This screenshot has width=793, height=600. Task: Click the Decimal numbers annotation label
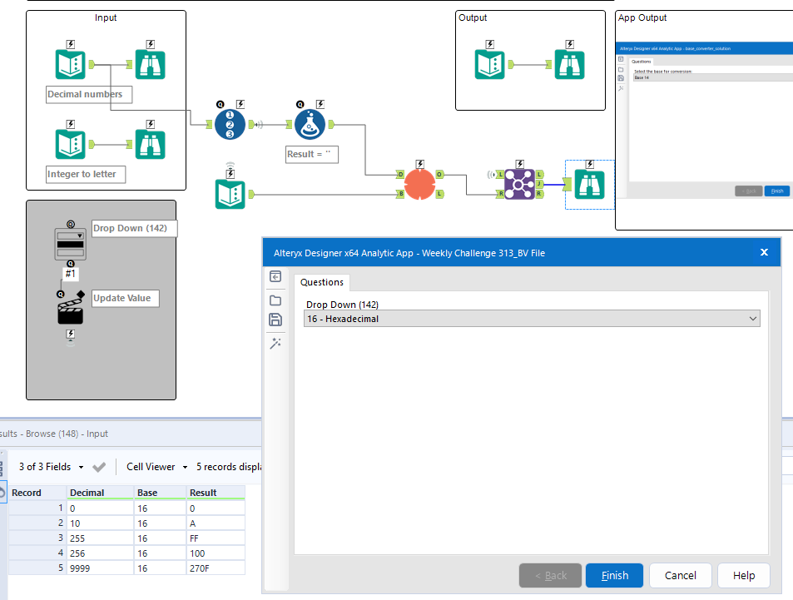[x=89, y=95]
